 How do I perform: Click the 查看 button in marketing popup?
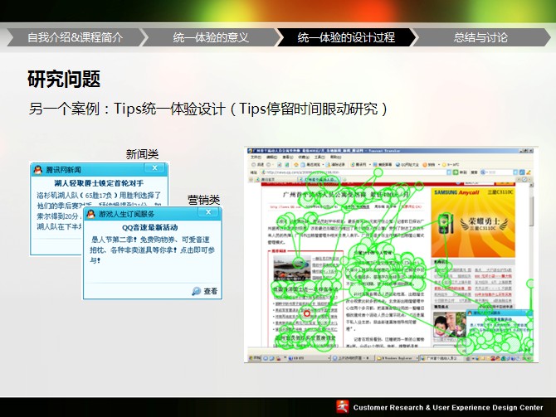pyautogui.click(x=210, y=291)
